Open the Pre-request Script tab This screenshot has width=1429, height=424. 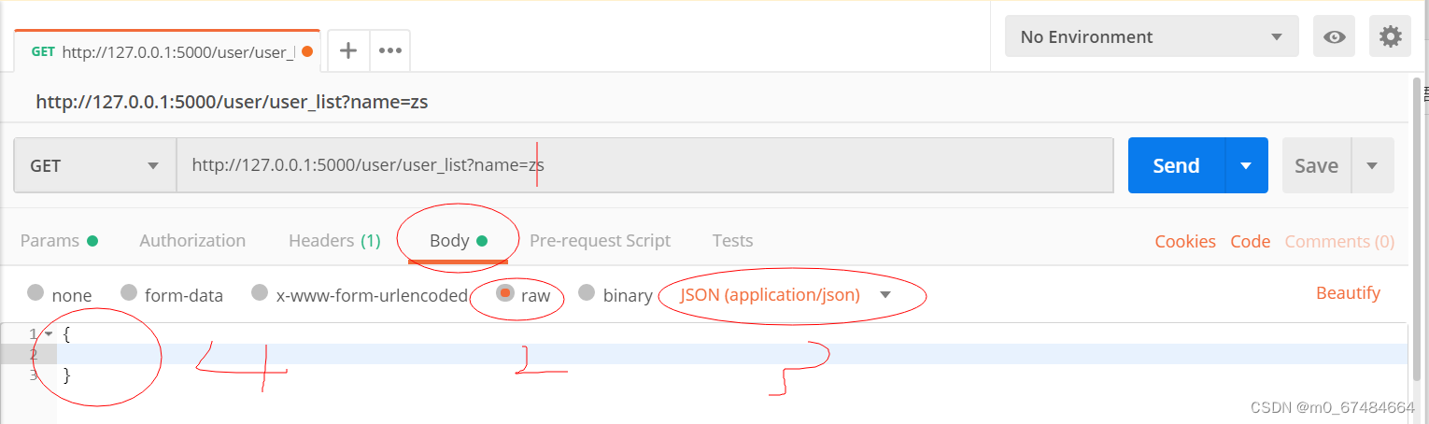click(600, 240)
